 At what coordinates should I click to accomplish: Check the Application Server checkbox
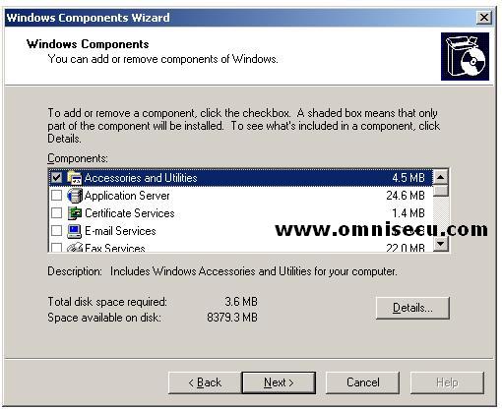pos(56,196)
